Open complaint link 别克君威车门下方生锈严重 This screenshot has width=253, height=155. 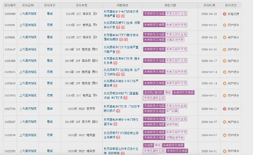(x=121, y=49)
